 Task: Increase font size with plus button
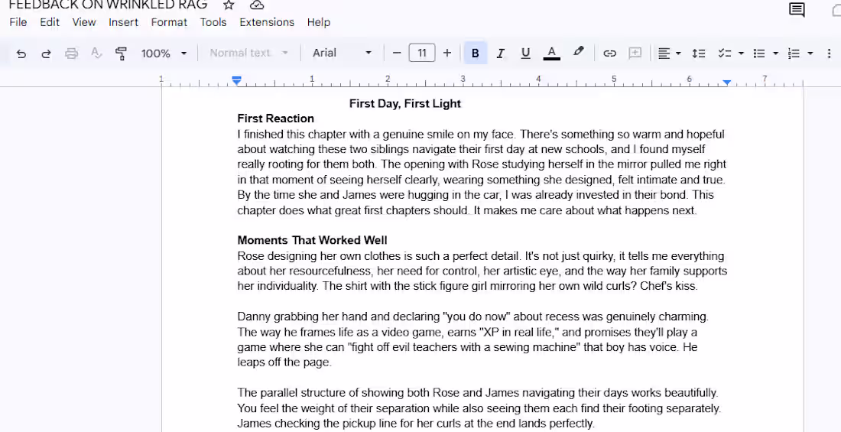point(447,53)
